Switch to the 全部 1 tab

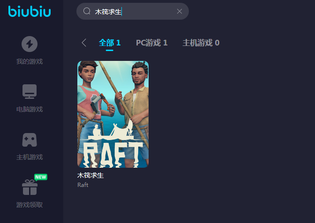click(110, 43)
